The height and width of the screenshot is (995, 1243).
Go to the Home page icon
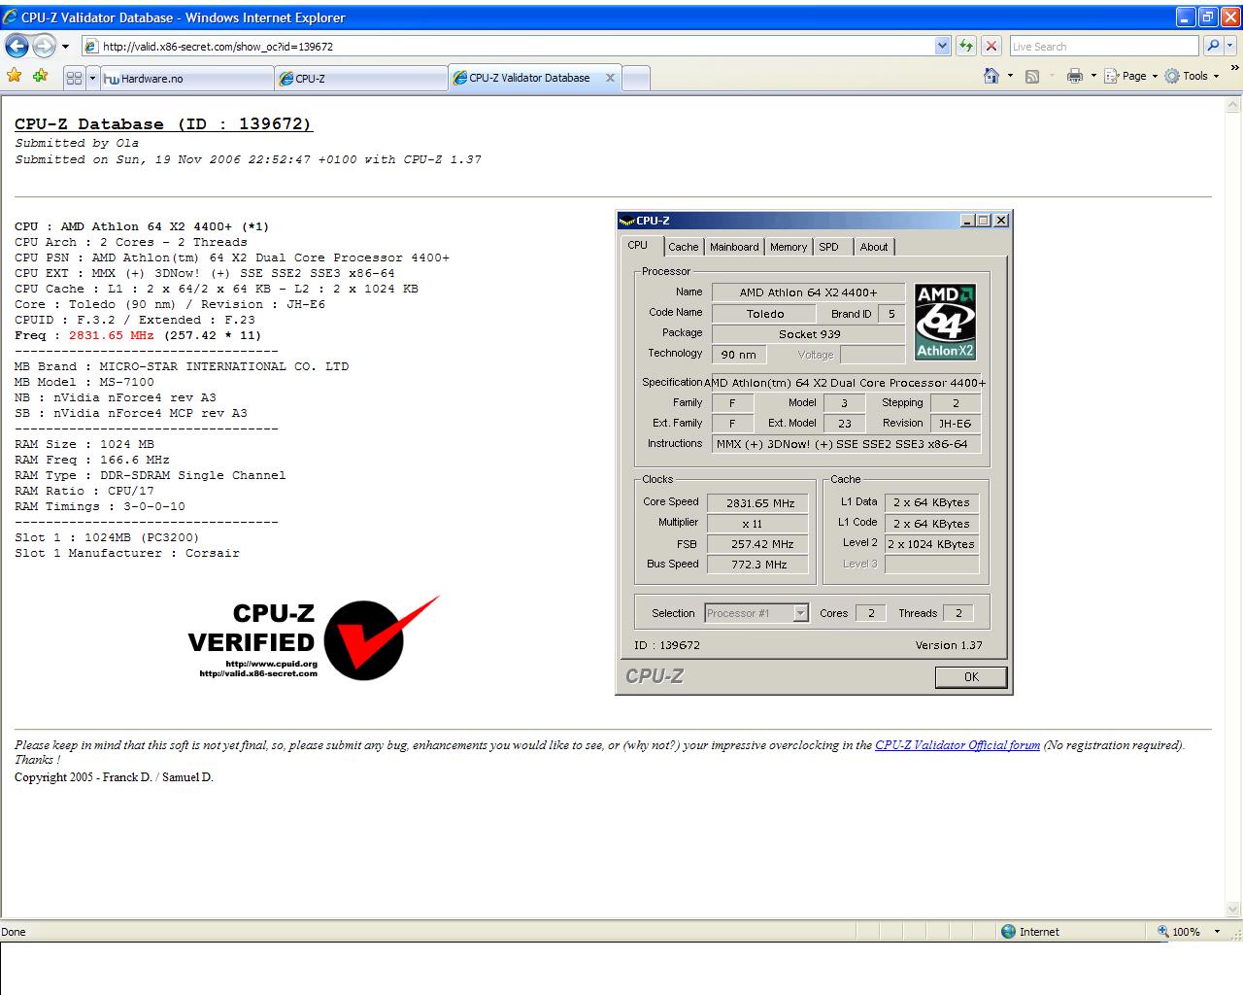(x=991, y=76)
